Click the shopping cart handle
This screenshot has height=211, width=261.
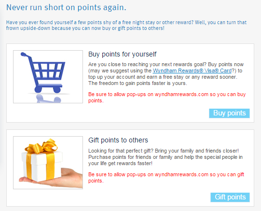pyautogui.click(x=26, y=55)
